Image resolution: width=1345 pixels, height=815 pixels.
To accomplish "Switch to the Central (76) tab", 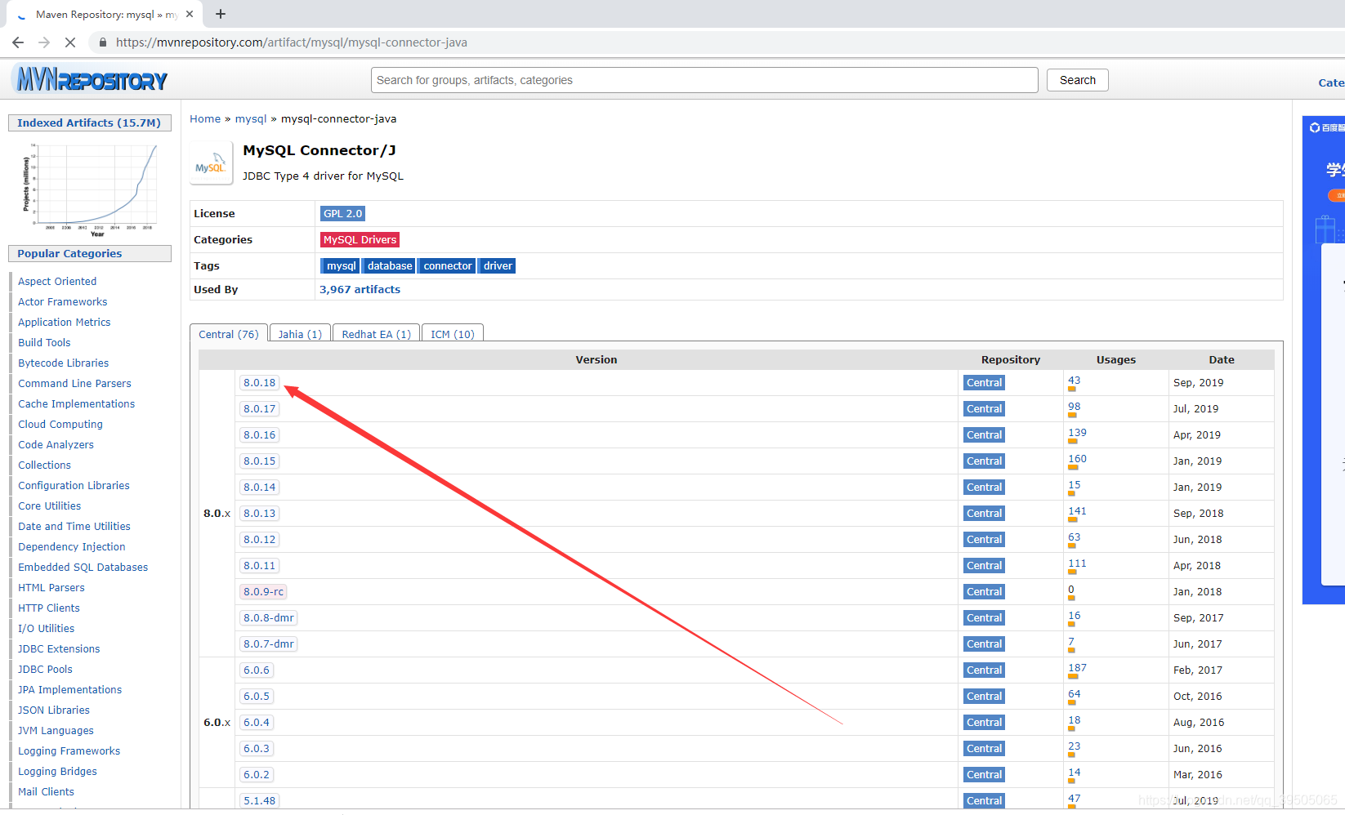I will click(229, 334).
